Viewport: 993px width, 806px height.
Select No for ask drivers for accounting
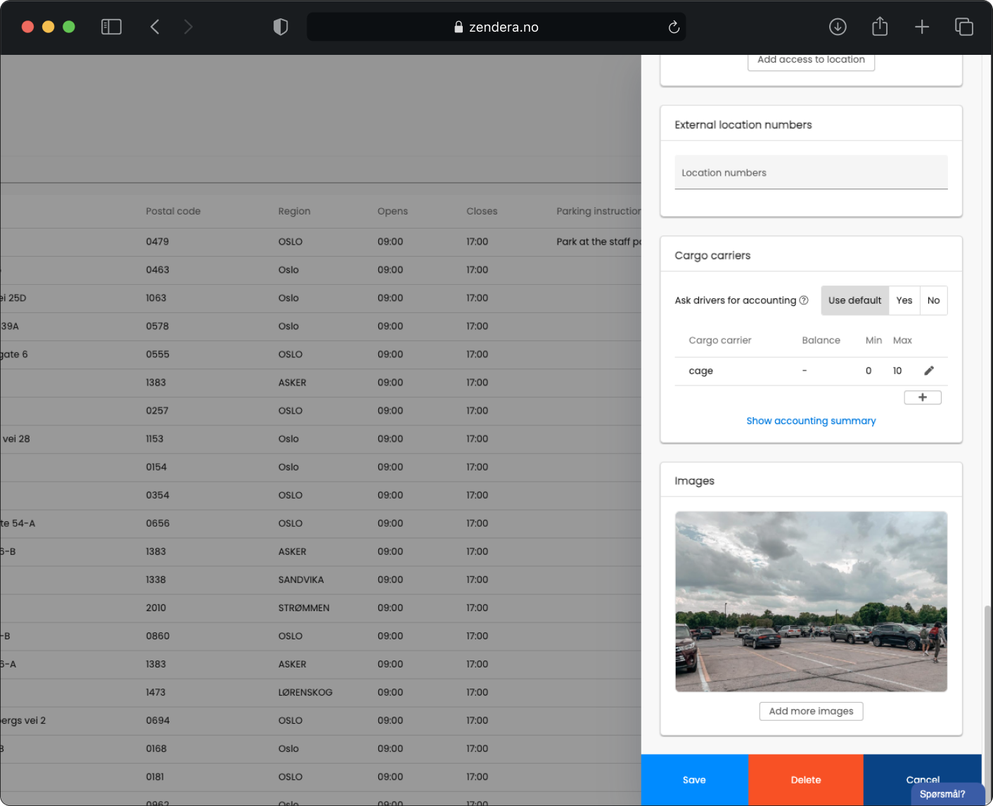click(x=933, y=300)
